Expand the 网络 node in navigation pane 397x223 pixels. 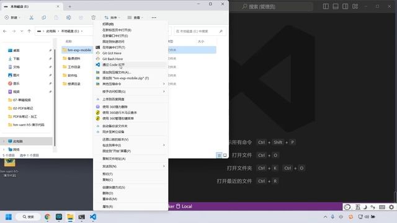coord(4,149)
